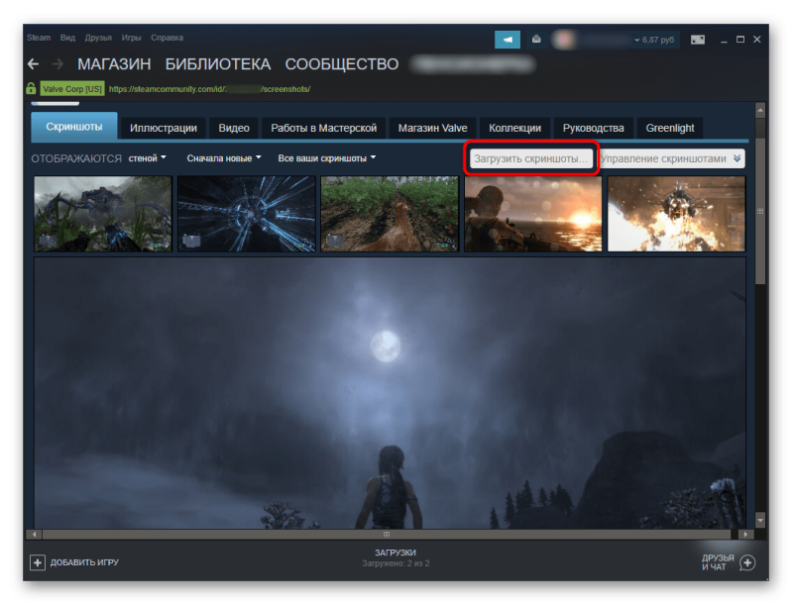Open the large moonlit night screenshot
Image resolution: width=793 pixels, height=605 pixels.
click(x=390, y=393)
